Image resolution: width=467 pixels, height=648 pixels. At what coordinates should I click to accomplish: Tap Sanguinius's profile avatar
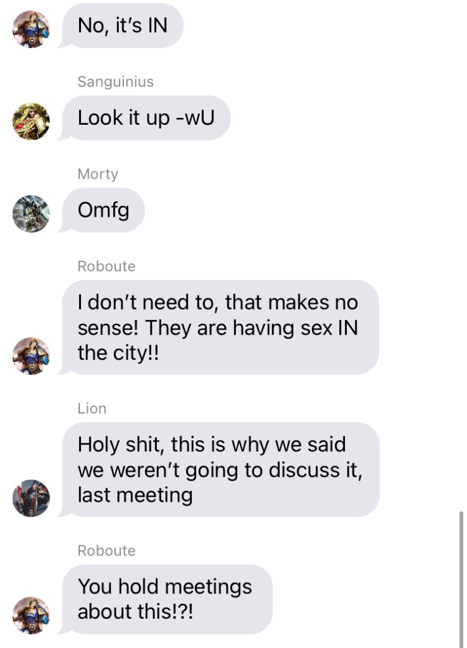[31, 122]
